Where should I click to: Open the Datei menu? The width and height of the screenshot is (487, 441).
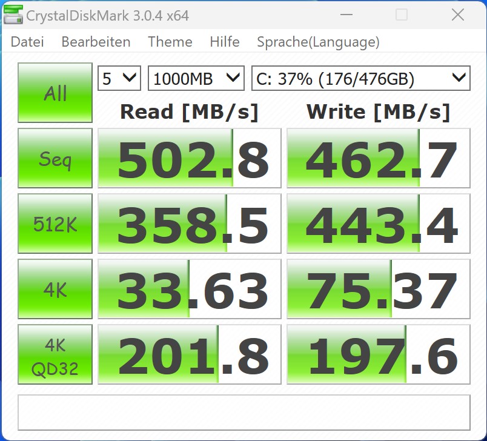(x=27, y=42)
